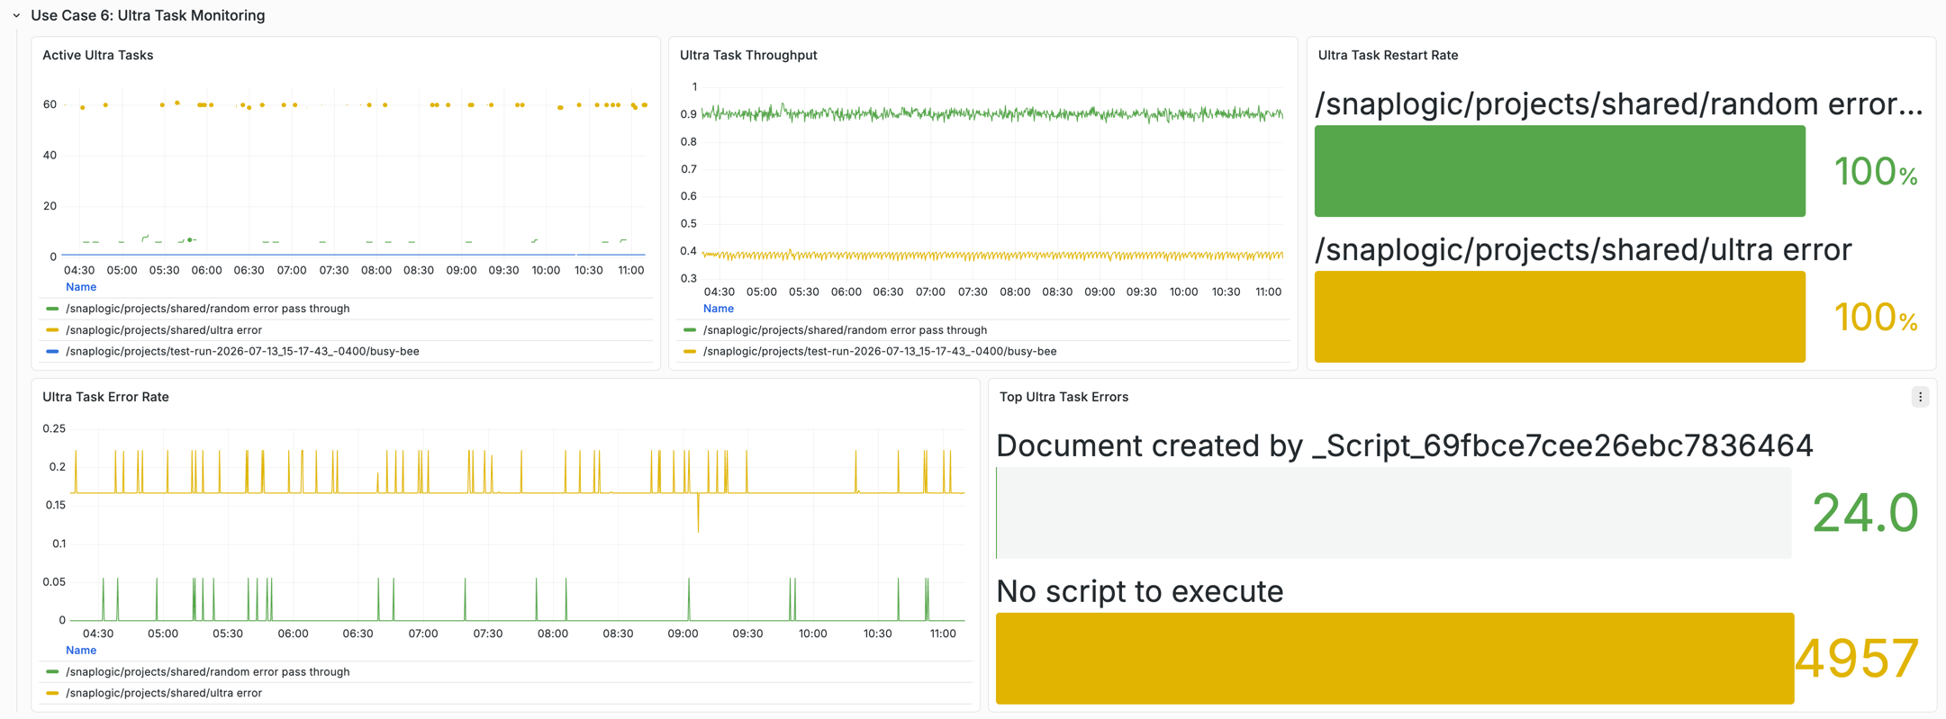Click the No script to execute label
The height and width of the screenshot is (719, 1946).
pyautogui.click(x=1140, y=591)
